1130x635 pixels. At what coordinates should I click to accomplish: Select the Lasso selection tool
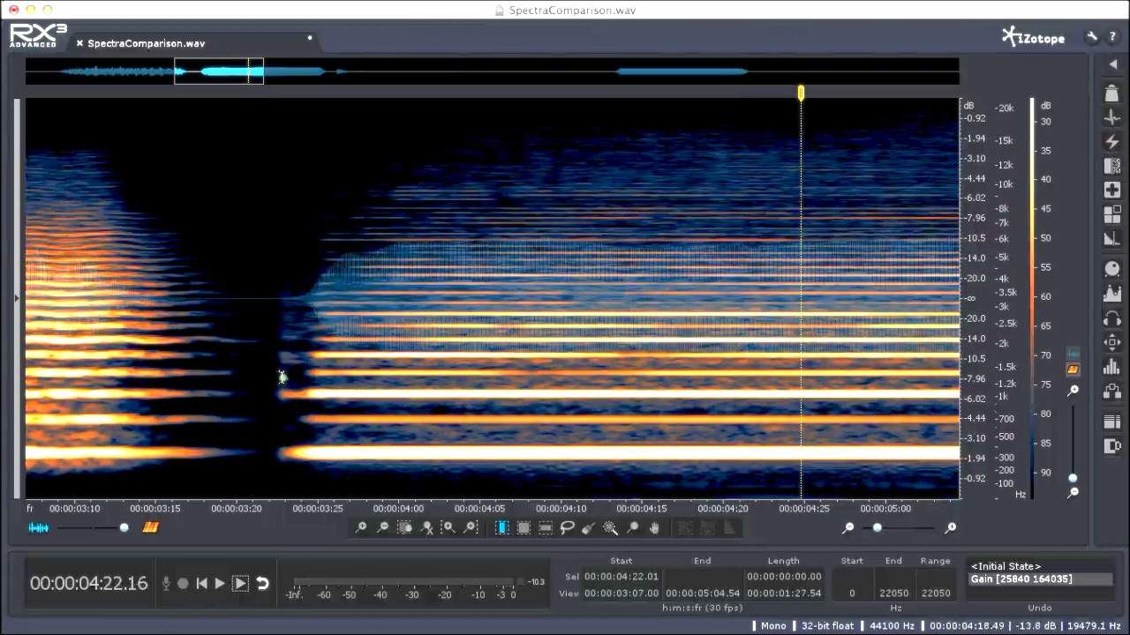569,527
